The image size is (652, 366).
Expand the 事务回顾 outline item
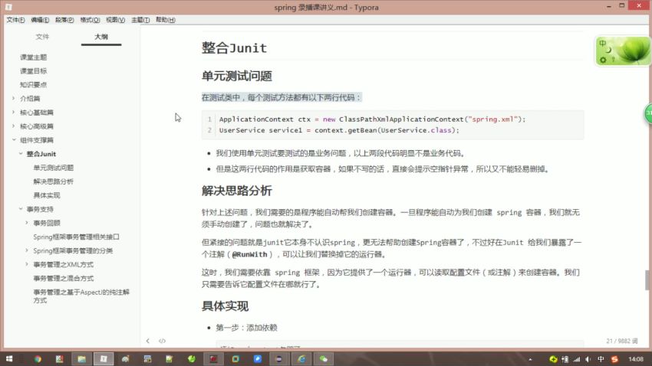coord(27,223)
